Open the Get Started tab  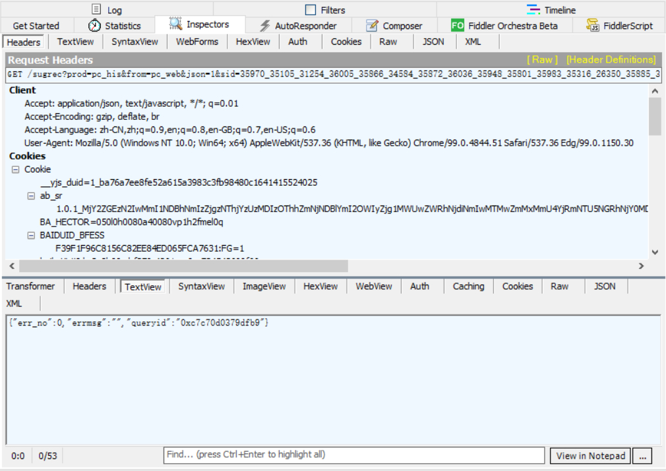36,26
